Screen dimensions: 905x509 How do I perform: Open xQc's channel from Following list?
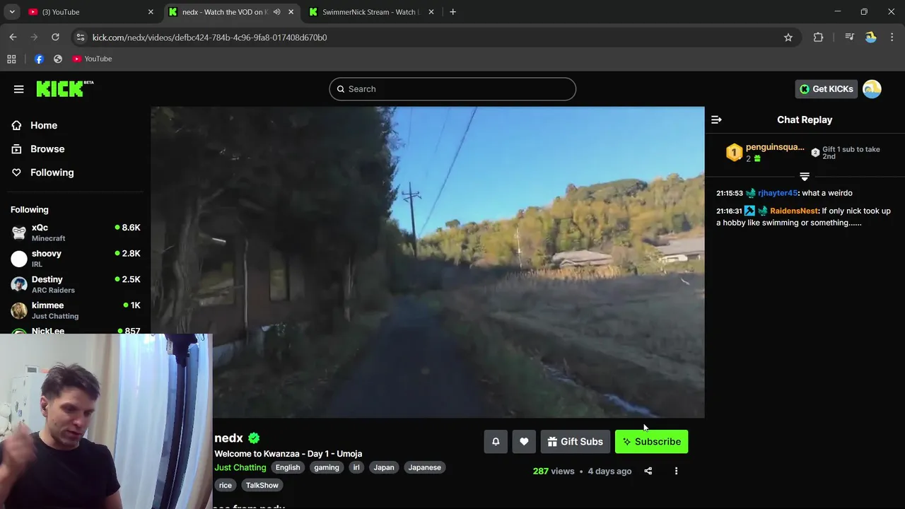[x=75, y=233]
